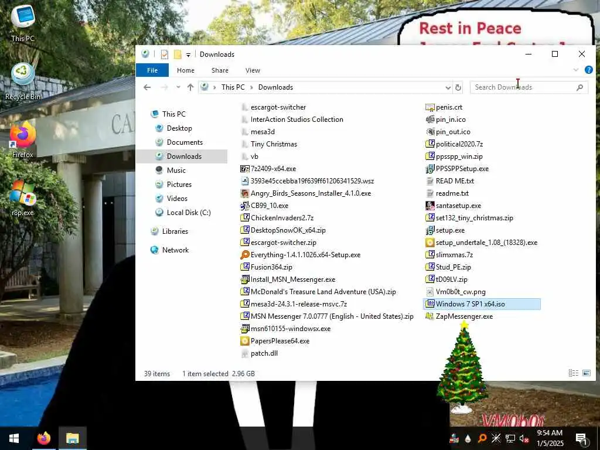Click the New Folder quick access icon

pos(177,54)
